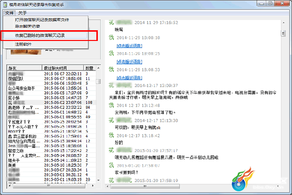
Task: Click chat panel scroll left arrow
Action: (x=108, y=186)
